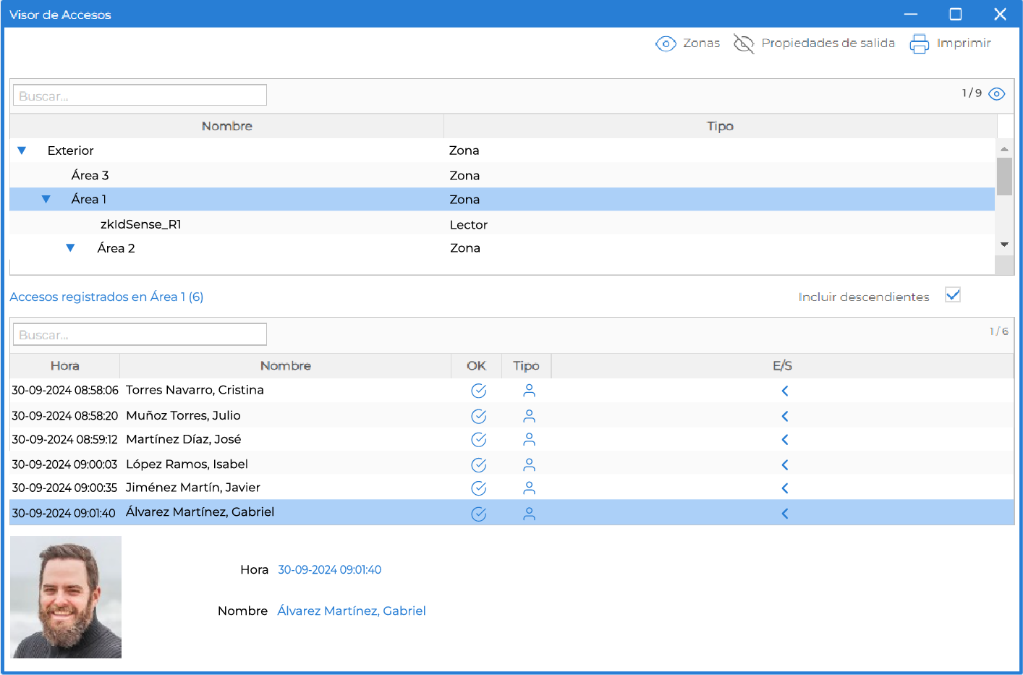
Task: Select the zkIdSense_R1 reader row
Action: point(502,224)
